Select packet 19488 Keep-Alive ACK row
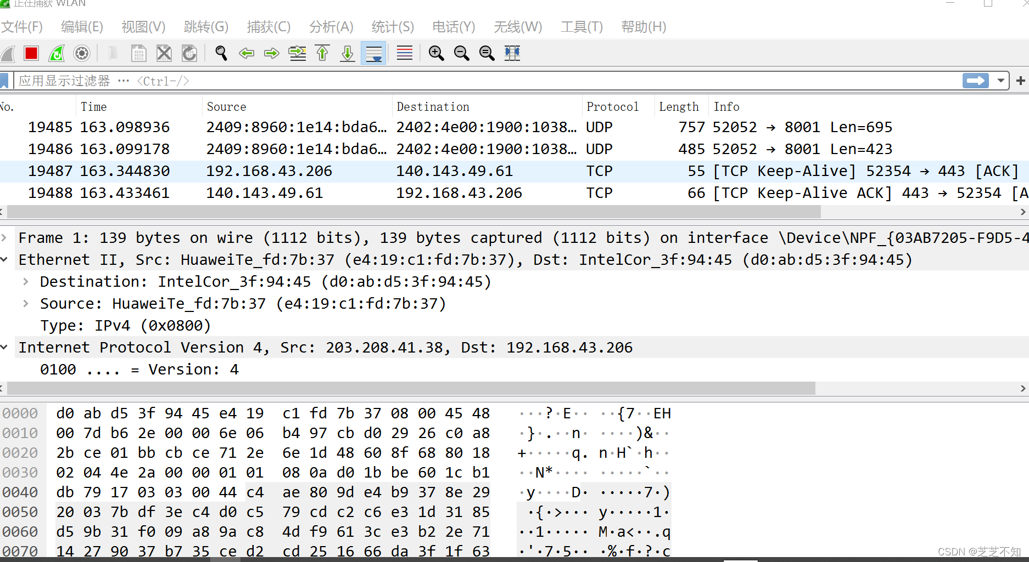Viewport: 1029px width, 562px height. pyautogui.click(x=514, y=193)
